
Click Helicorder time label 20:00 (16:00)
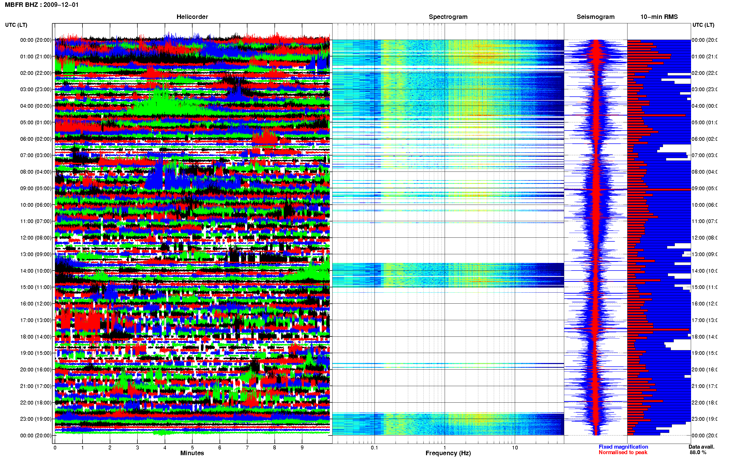pyautogui.click(x=36, y=370)
